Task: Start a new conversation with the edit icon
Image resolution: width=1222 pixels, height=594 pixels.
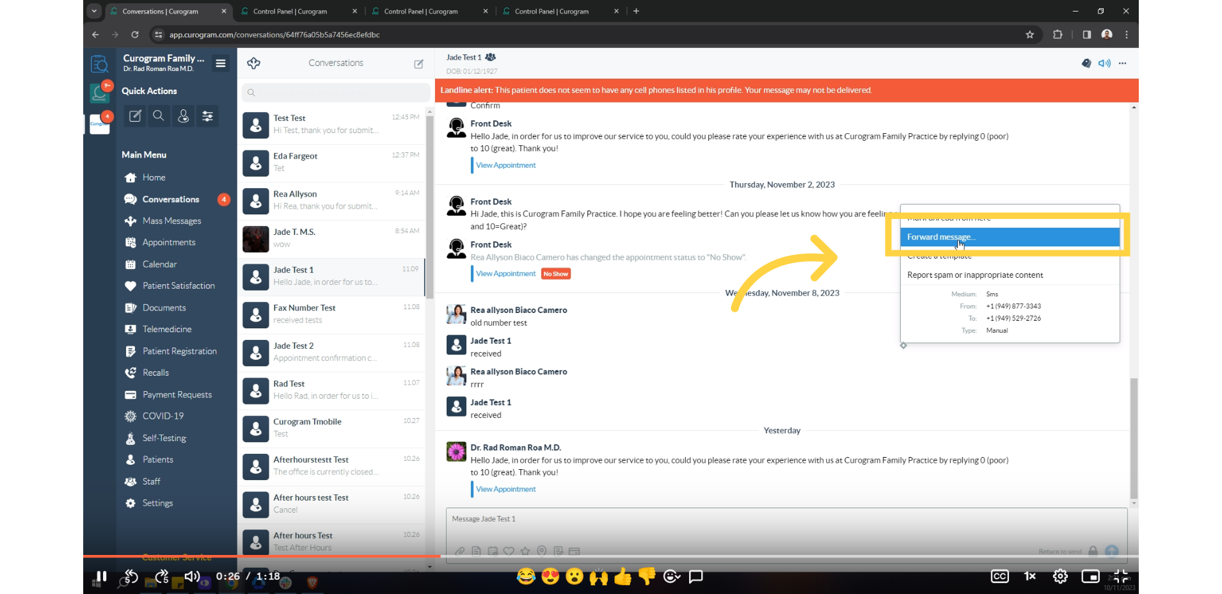Action: pos(418,63)
